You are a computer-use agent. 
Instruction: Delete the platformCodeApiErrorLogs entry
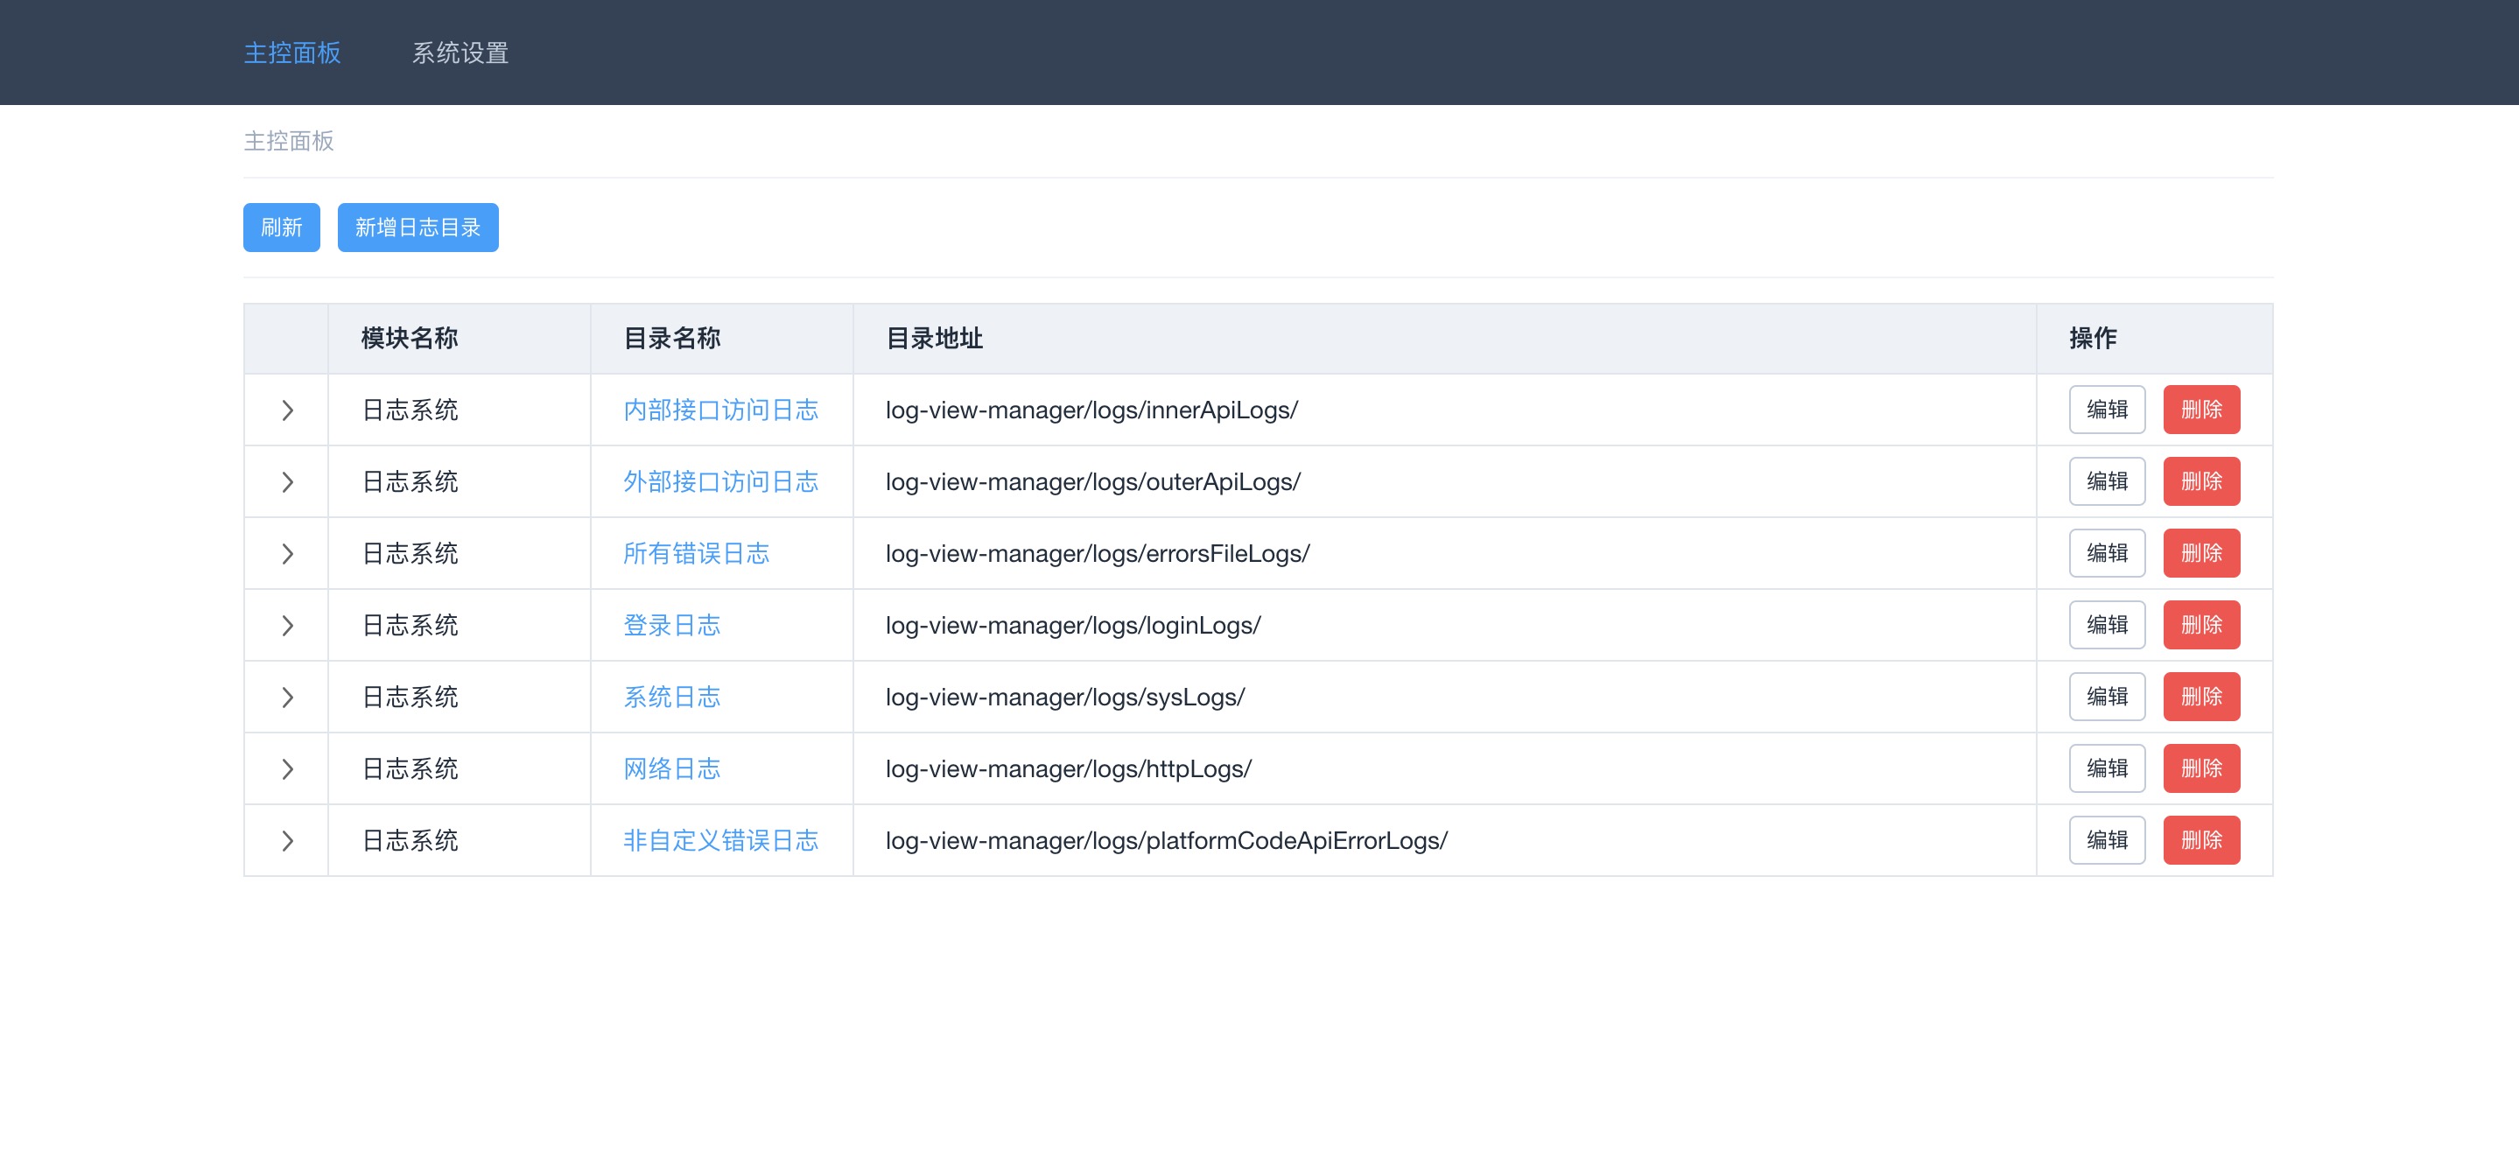(x=2200, y=840)
